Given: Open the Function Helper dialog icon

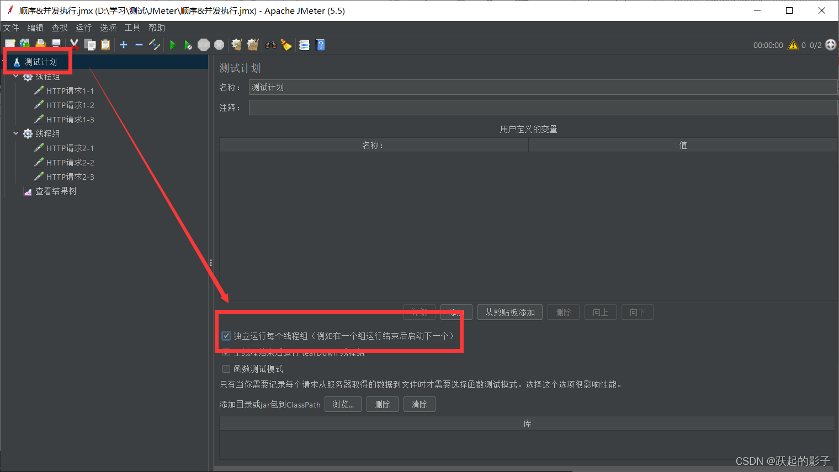Looking at the screenshot, I should pos(304,45).
